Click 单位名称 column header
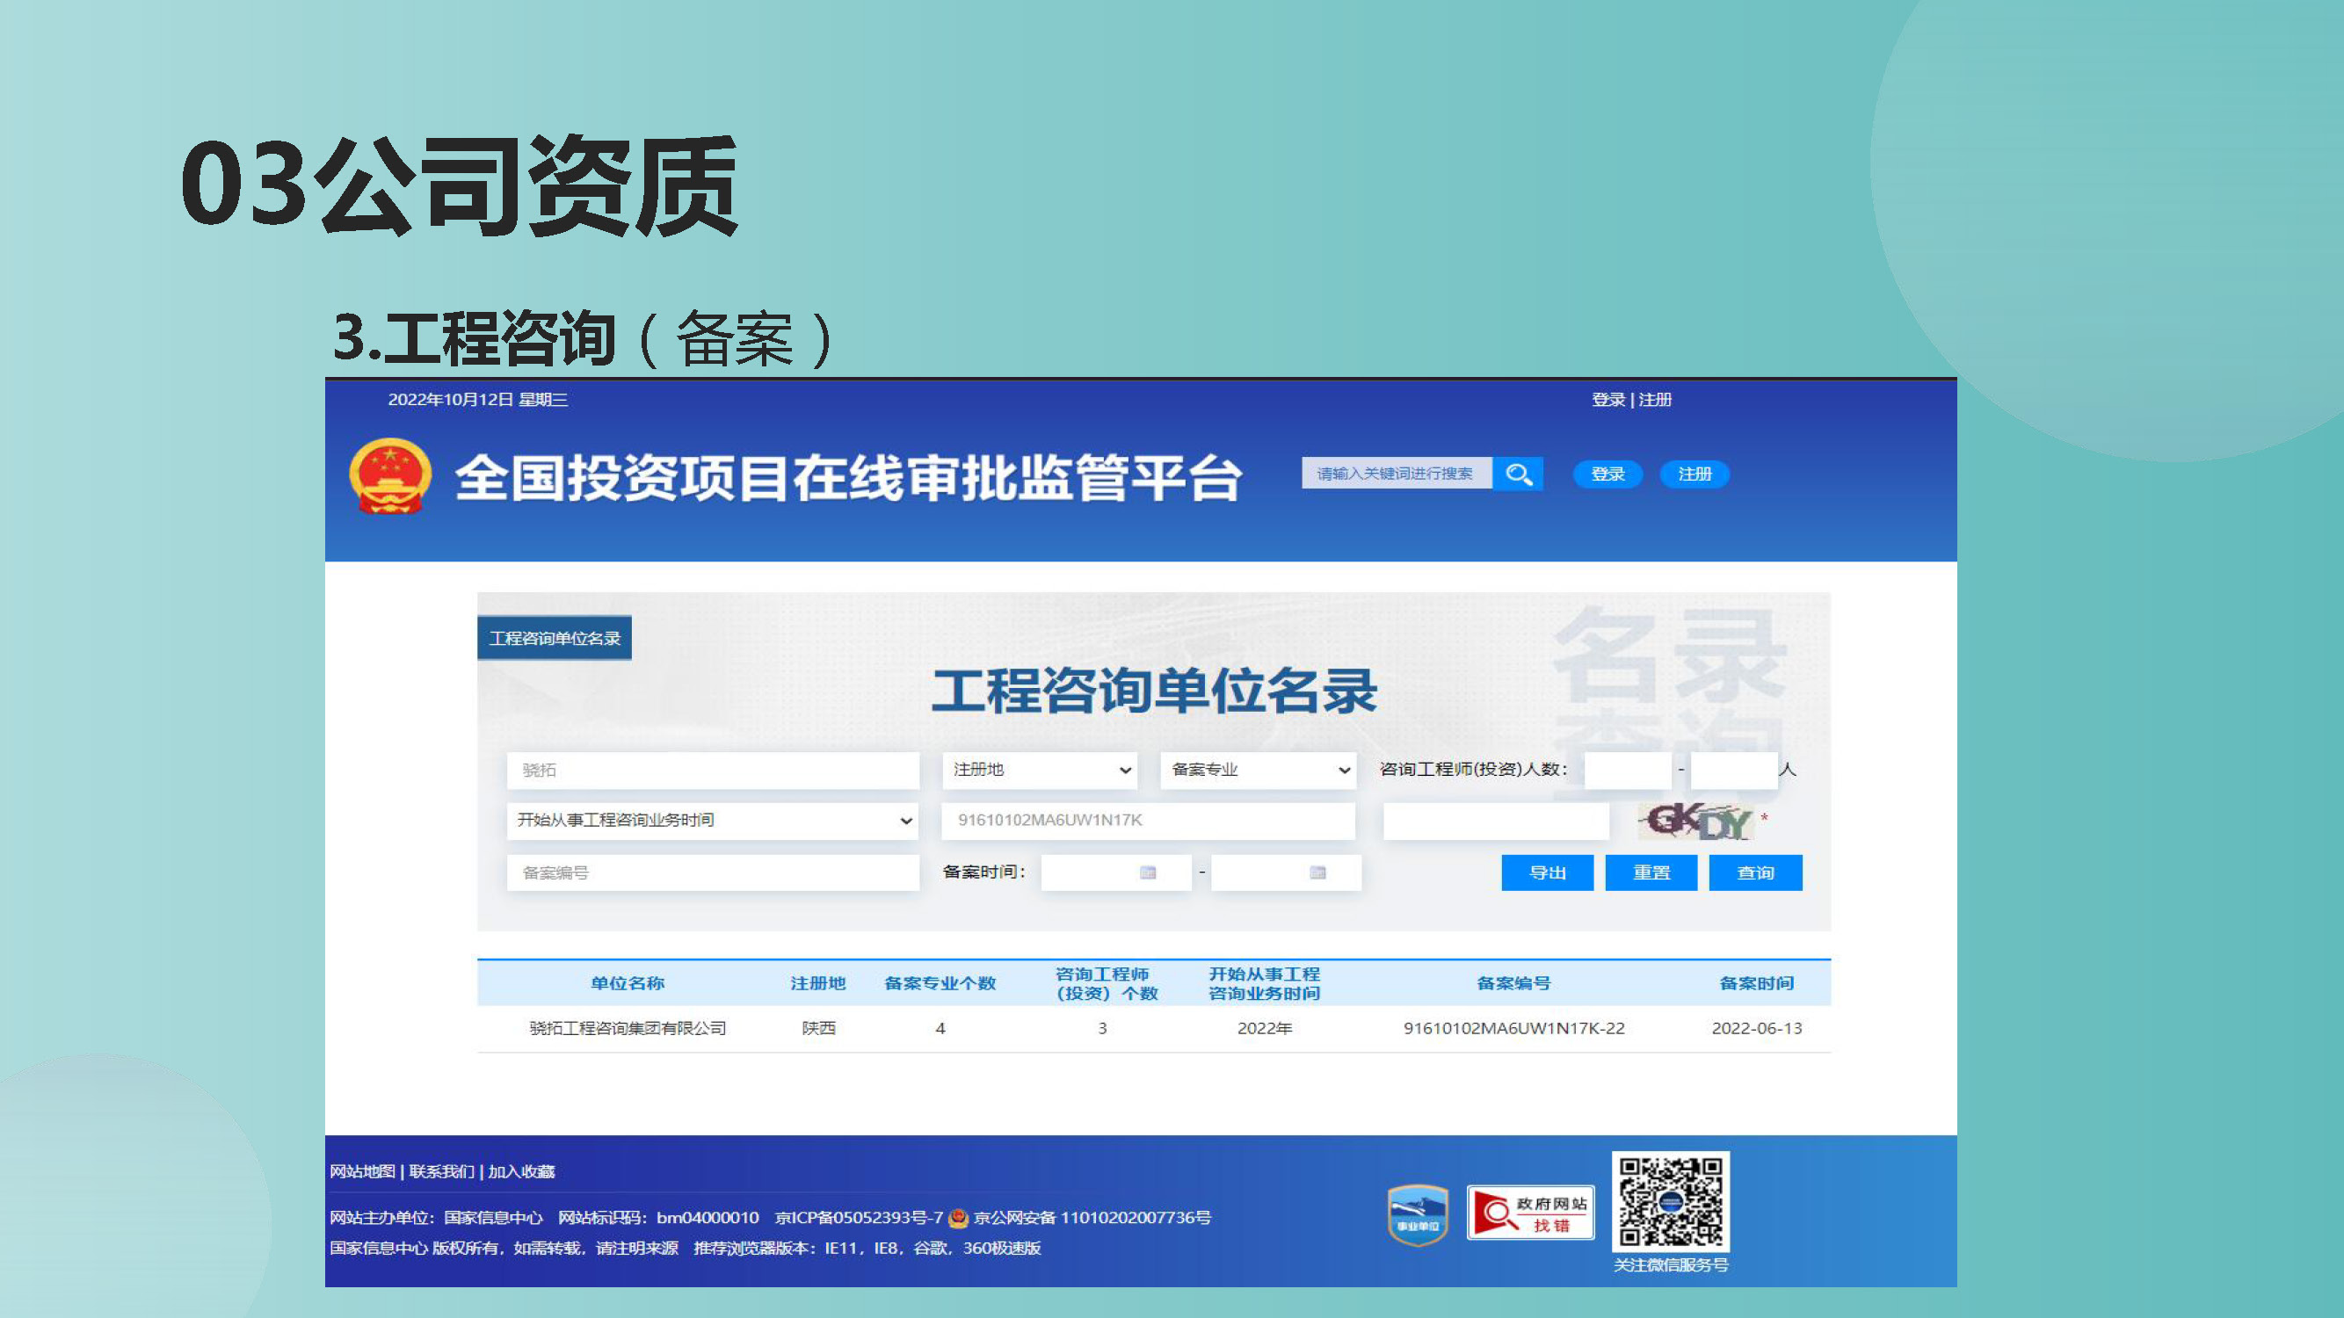This screenshot has height=1318, width=2344. tap(627, 983)
